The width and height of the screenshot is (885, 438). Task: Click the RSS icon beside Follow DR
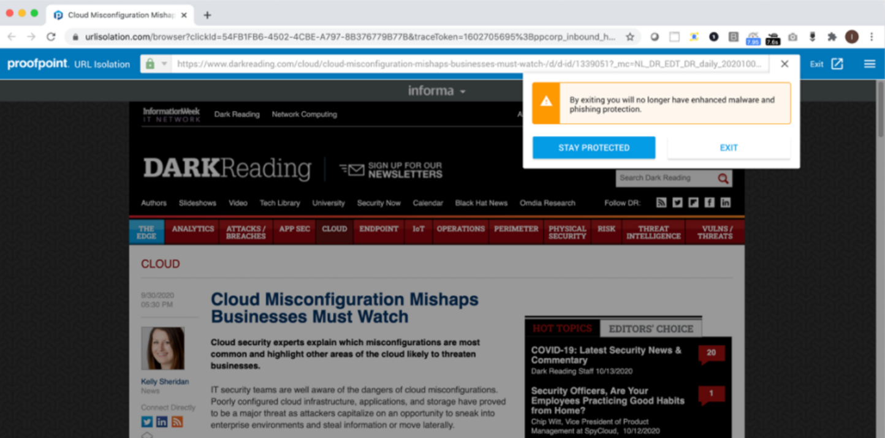(661, 203)
